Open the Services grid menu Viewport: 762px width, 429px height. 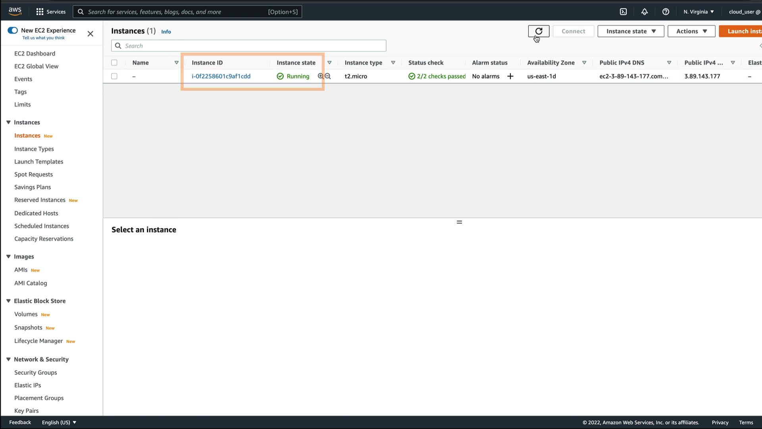point(50,12)
